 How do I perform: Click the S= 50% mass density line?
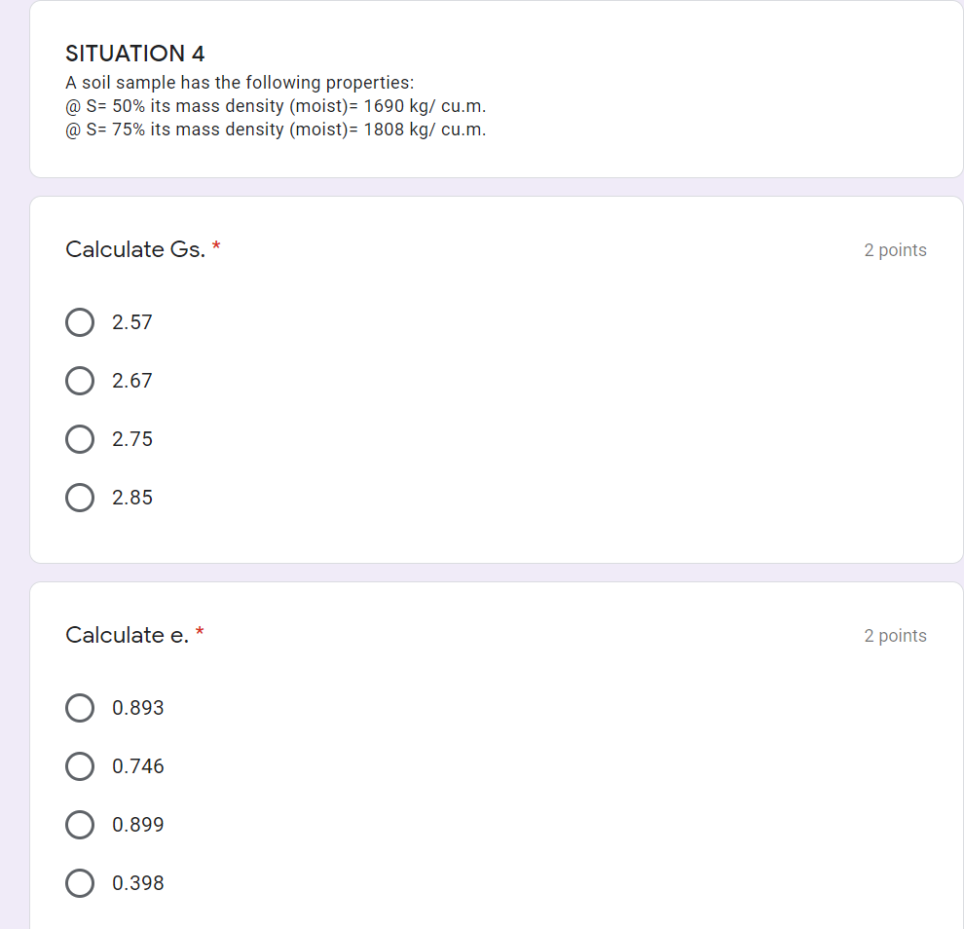[x=276, y=106]
